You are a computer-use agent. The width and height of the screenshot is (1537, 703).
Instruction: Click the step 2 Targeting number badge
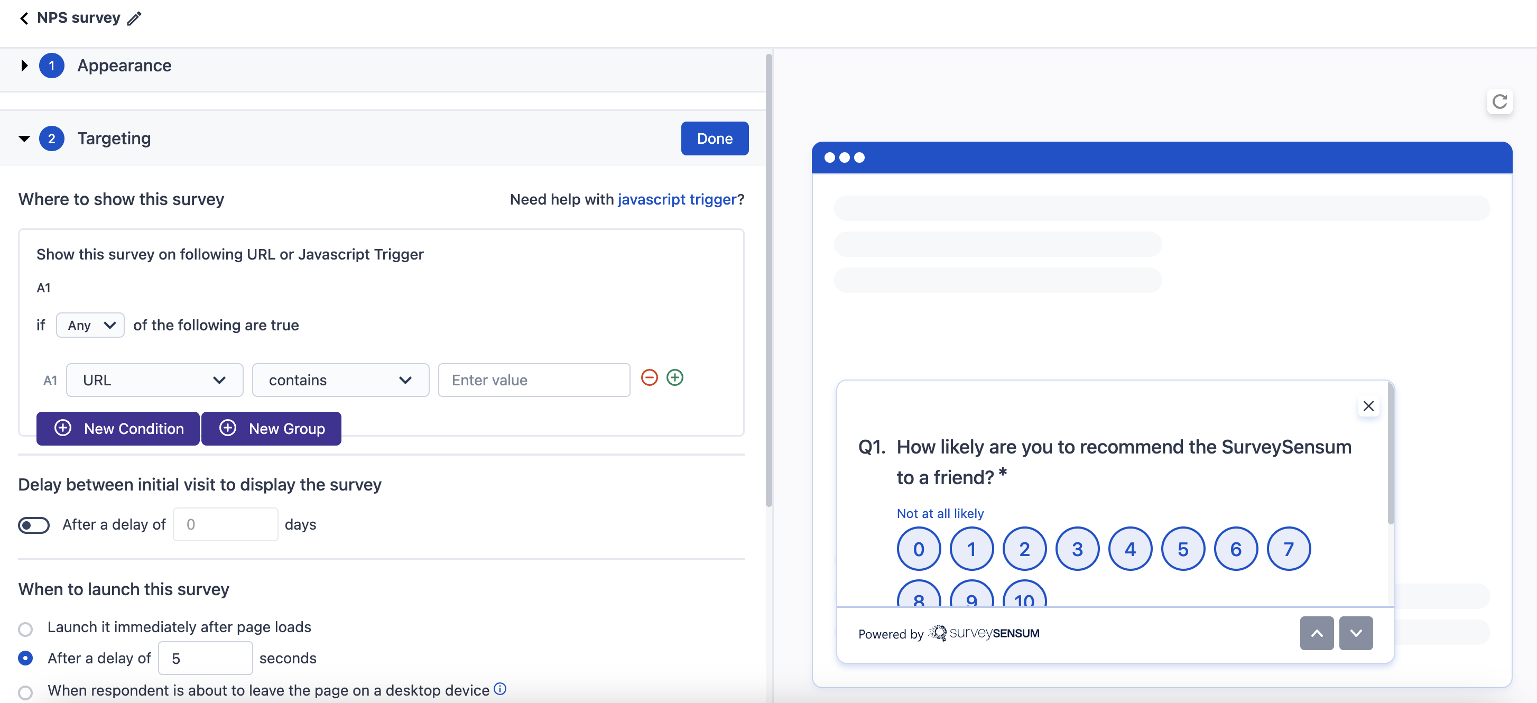click(52, 138)
